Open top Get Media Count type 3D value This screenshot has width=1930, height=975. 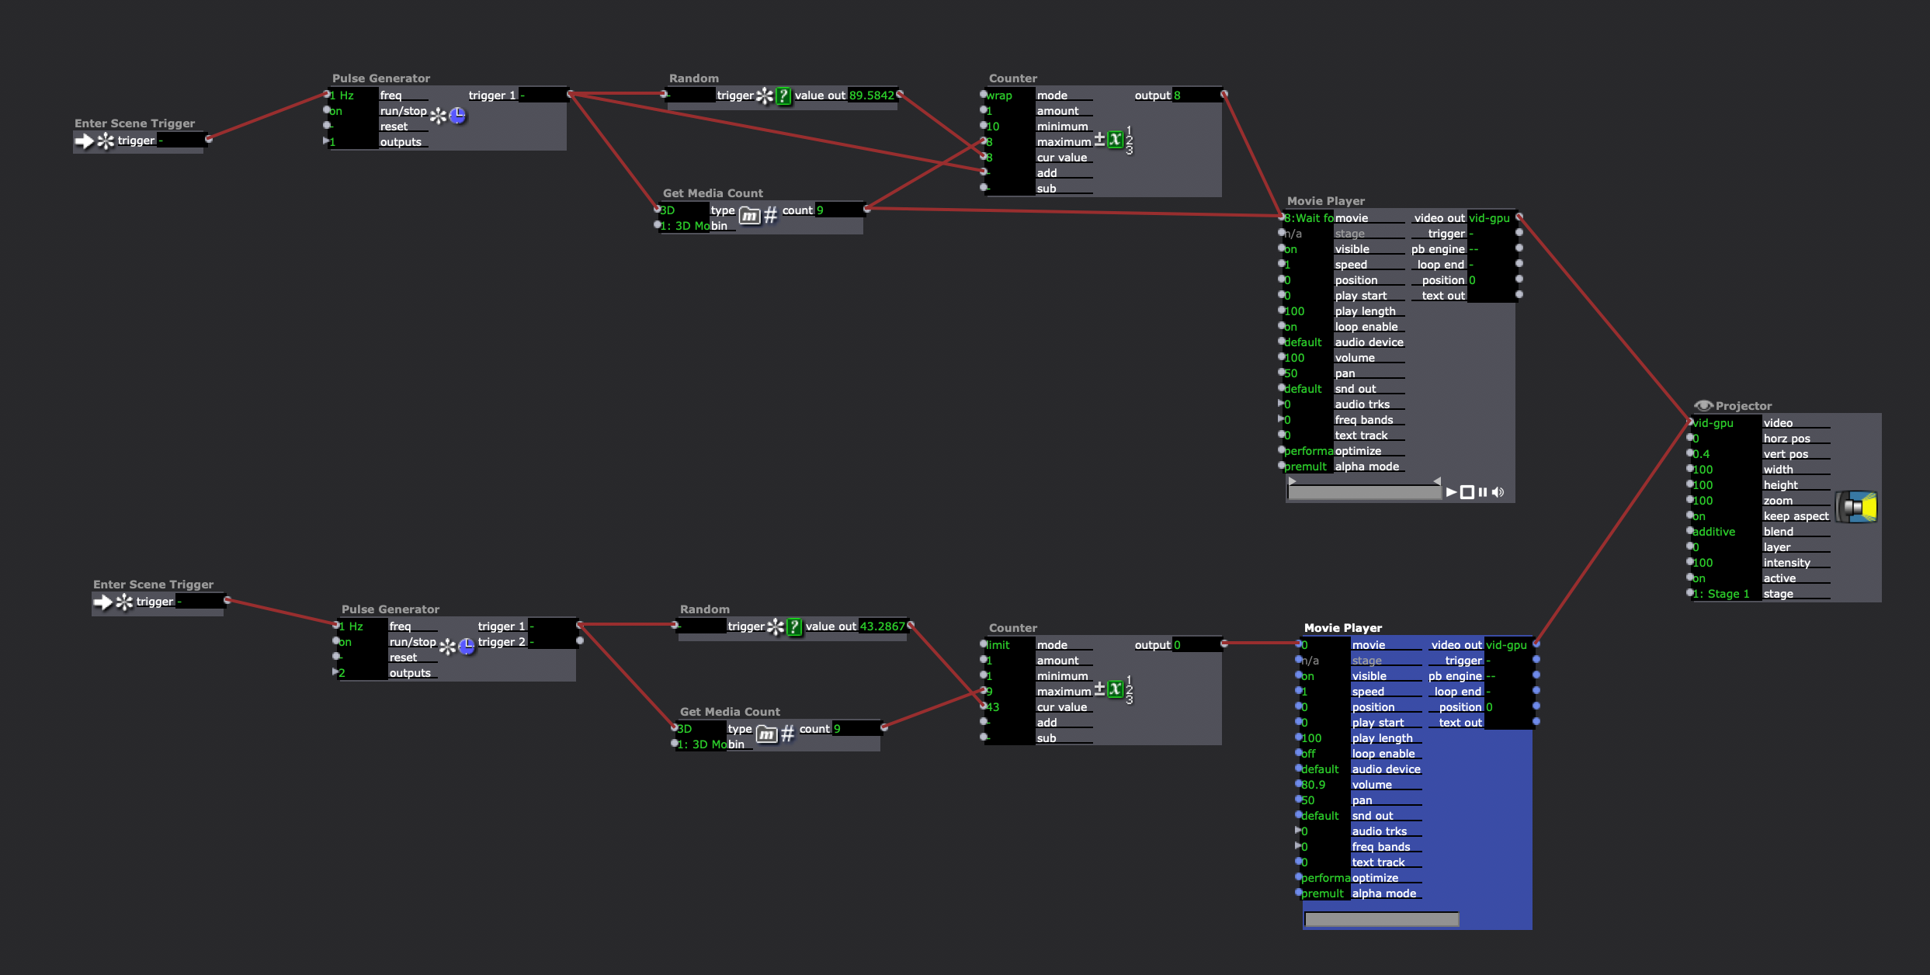(684, 210)
